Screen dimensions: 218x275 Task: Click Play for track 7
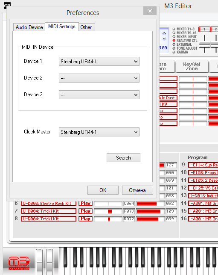pyautogui.click(x=85, y=211)
